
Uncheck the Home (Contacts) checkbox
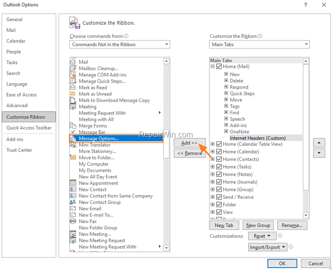click(219, 159)
